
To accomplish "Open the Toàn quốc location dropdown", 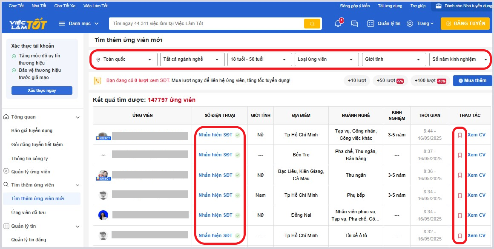I will (x=125, y=59).
